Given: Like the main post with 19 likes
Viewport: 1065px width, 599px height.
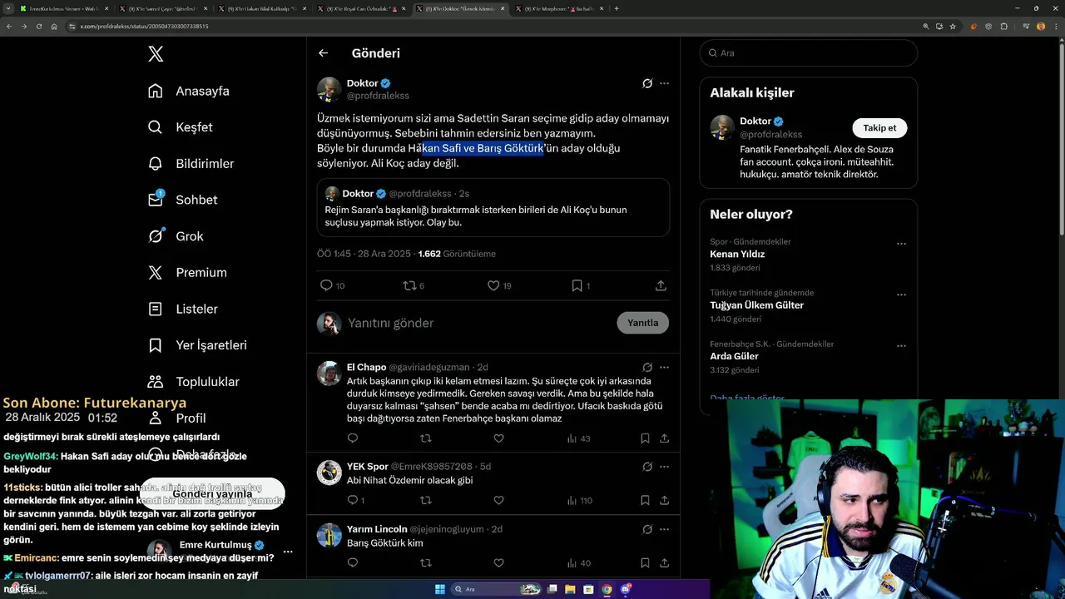Looking at the screenshot, I should click(493, 285).
